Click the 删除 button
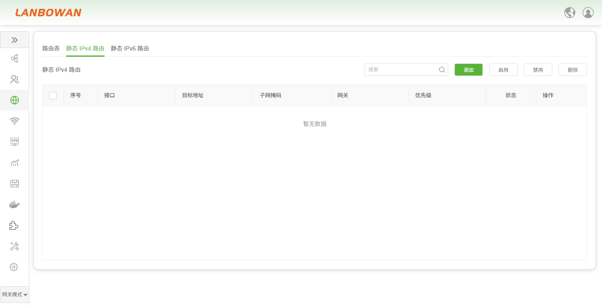 click(x=573, y=70)
